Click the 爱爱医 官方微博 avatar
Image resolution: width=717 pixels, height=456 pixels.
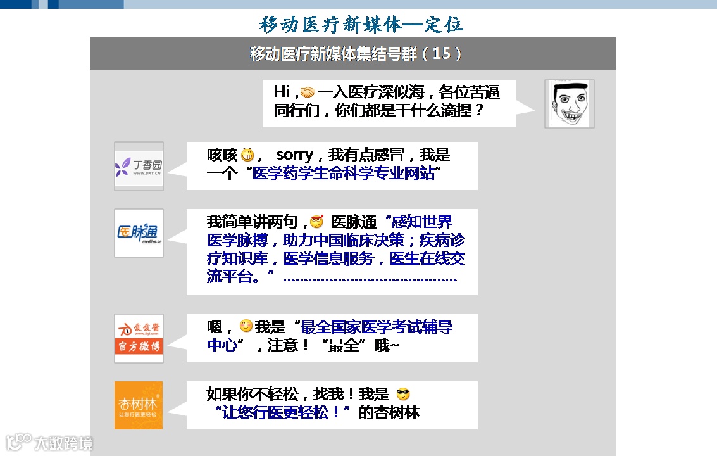139,338
